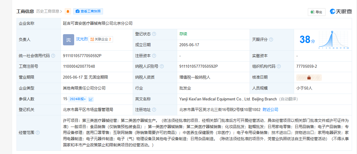Open 附近公司 nearby companies link
The image size is (357, 154).
[270, 110]
